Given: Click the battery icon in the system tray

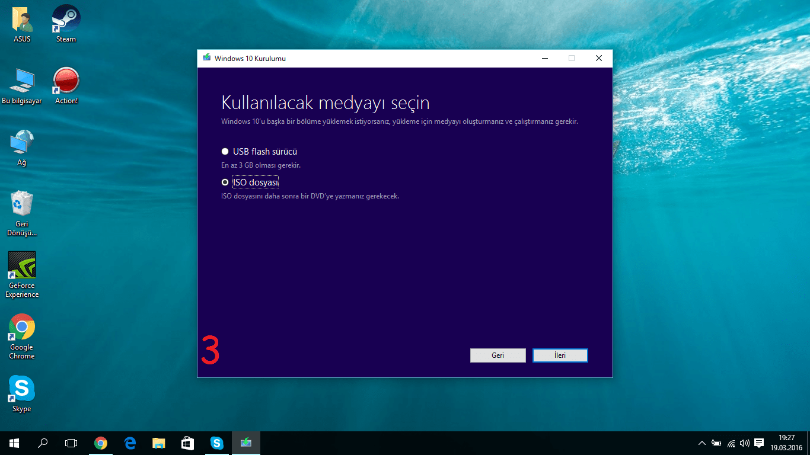Looking at the screenshot, I should click(x=716, y=443).
